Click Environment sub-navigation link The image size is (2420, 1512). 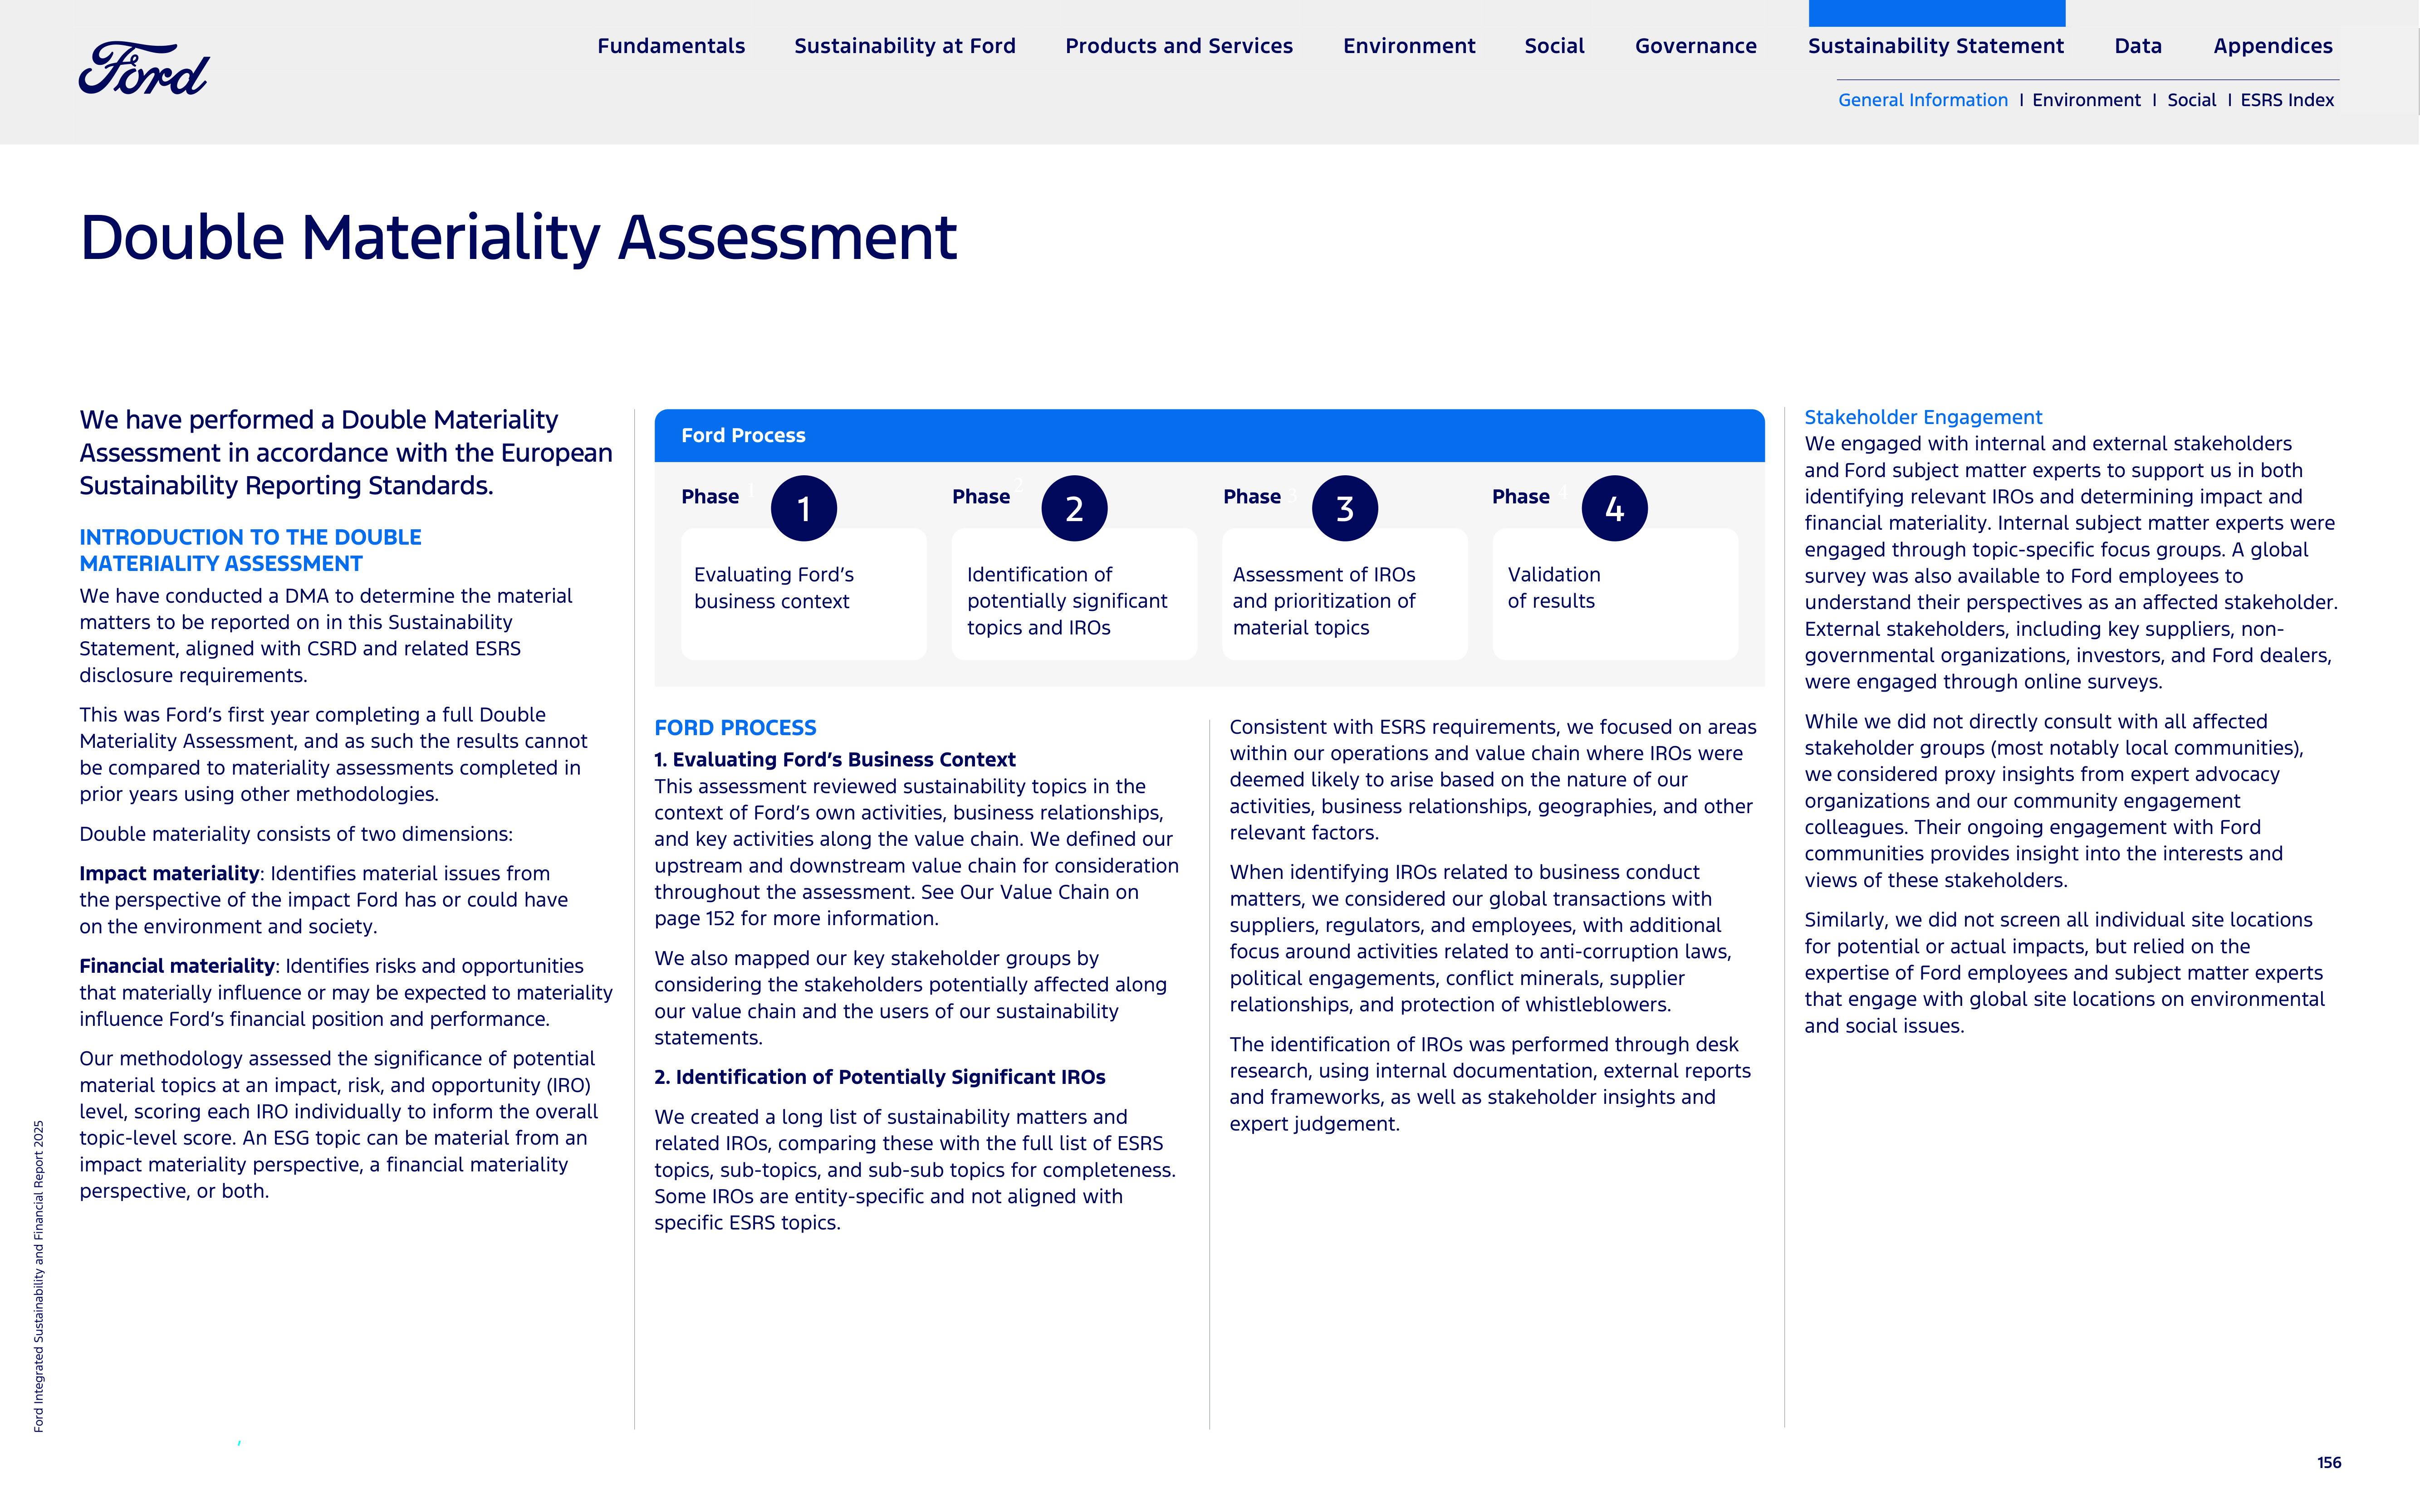tap(2086, 100)
